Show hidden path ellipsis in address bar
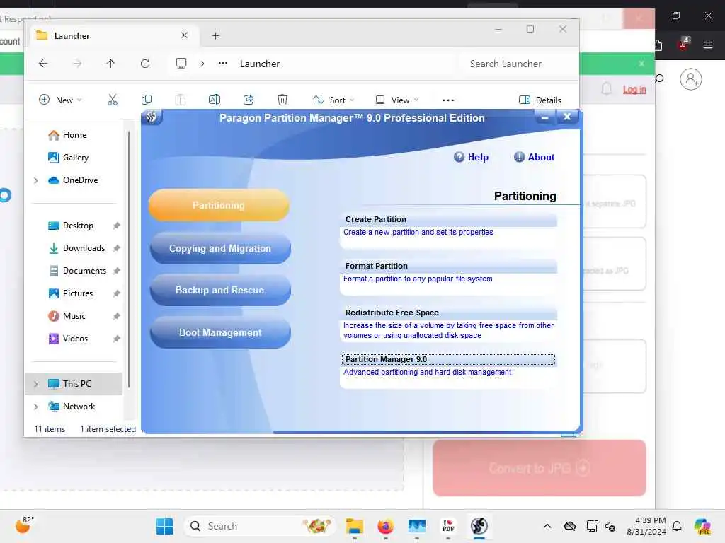The width and height of the screenshot is (725, 543). pos(223,63)
